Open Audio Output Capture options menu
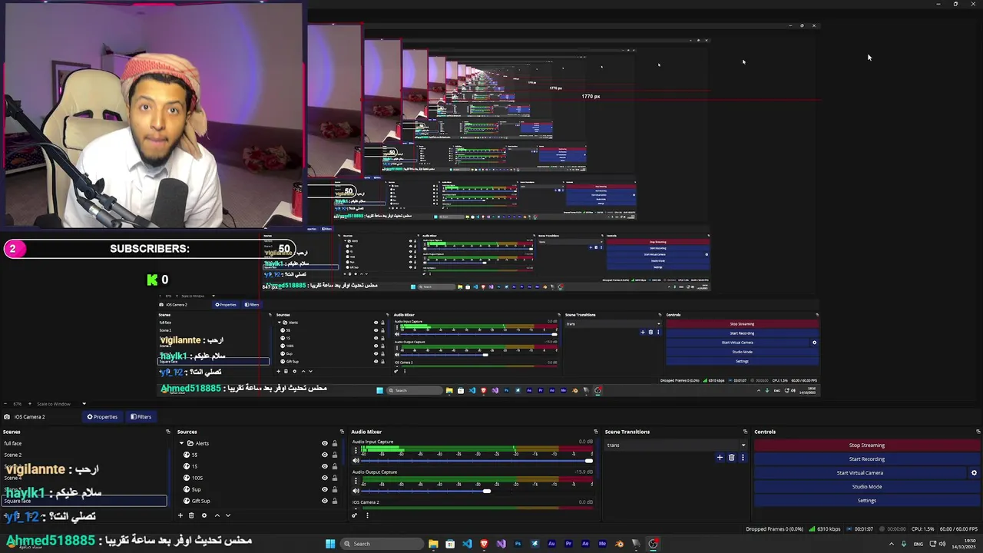 pyautogui.click(x=356, y=481)
